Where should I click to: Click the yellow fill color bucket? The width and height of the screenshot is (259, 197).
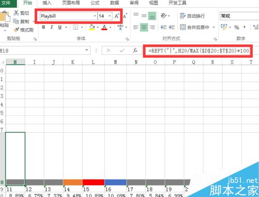coord(92,27)
